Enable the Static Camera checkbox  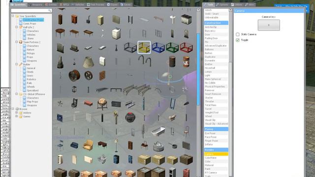tap(238, 34)
